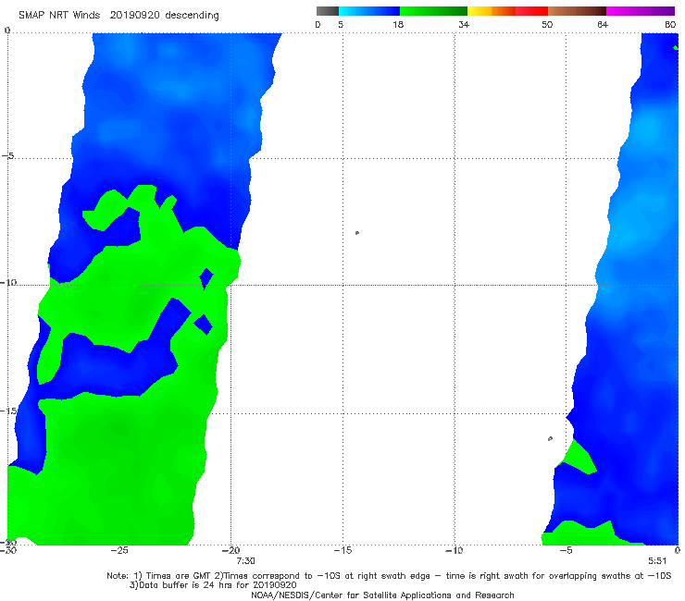The width and height of the screenshot is (685, 601).
Task: Click the color bar label '18'
Action: pyautogui.click(x=398, y=24)
